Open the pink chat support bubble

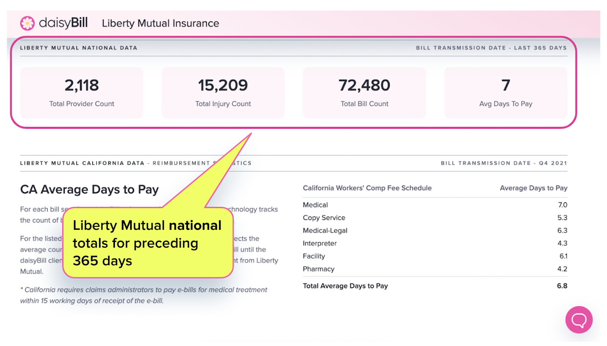coord(579,320)
